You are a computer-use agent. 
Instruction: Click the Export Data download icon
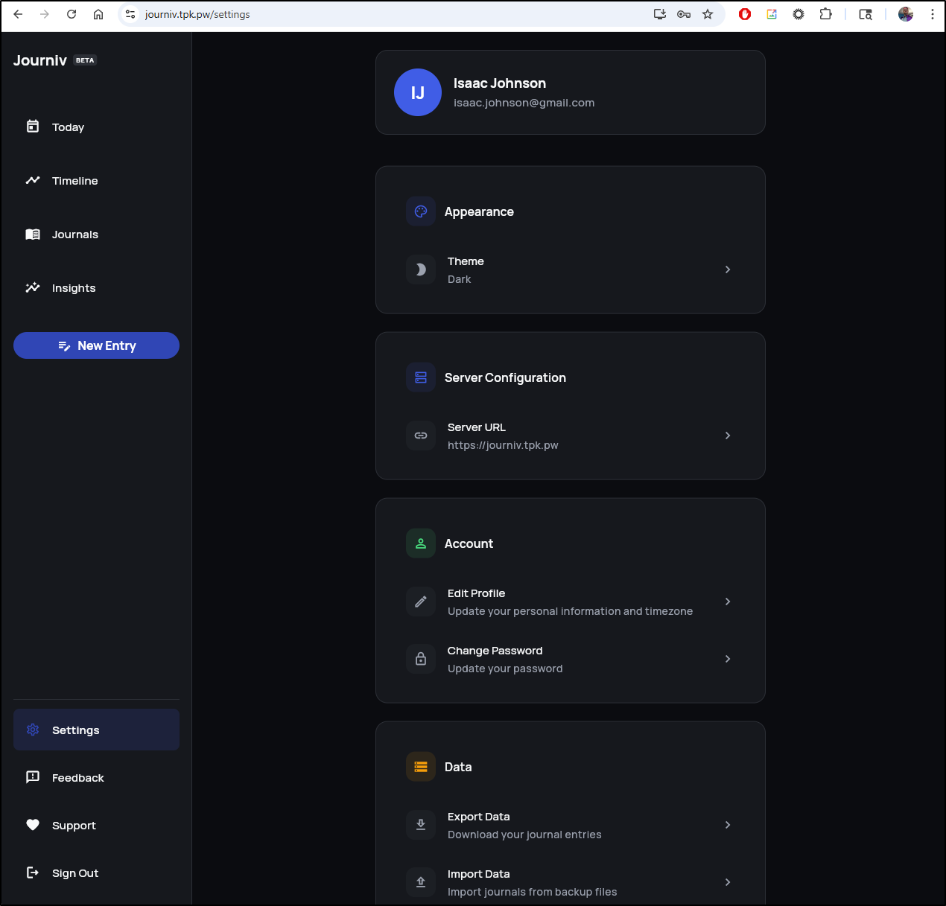click(x=421, y=825)
